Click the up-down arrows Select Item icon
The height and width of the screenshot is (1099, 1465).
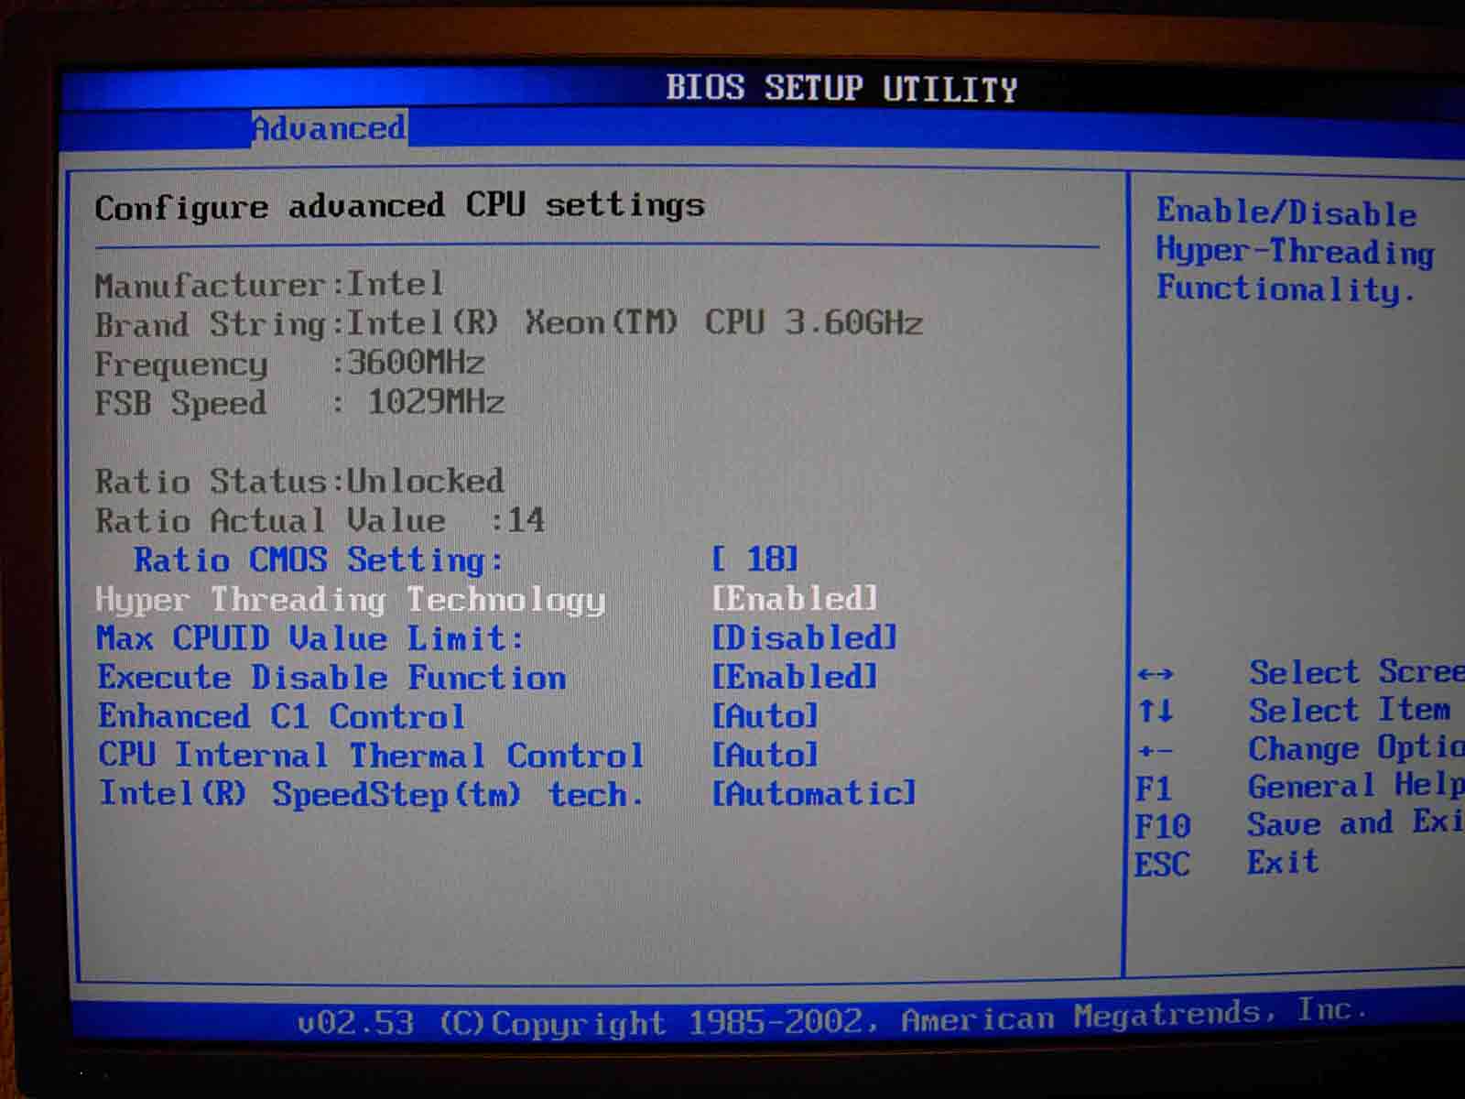pyautogui.click(x=1156, y=712)
